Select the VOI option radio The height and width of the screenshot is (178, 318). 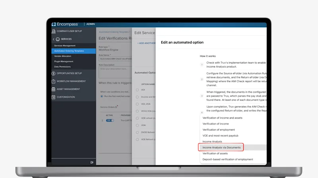click(137, 90)
